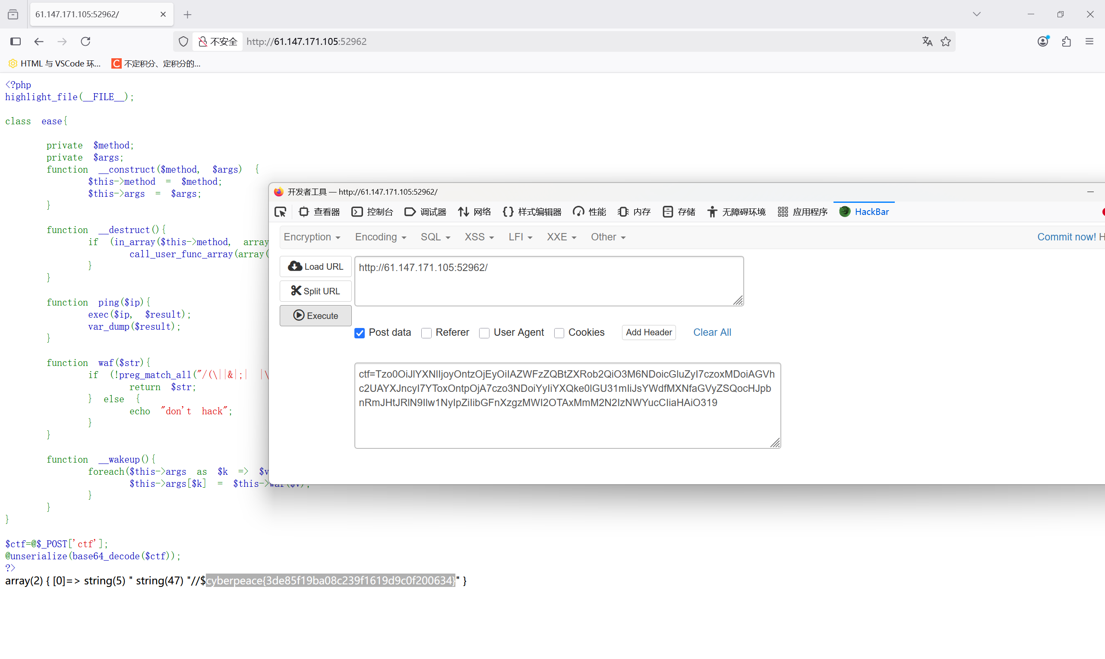Click the tracking protection shield icon
The image size is (1105, 659).
pos(183,41)
